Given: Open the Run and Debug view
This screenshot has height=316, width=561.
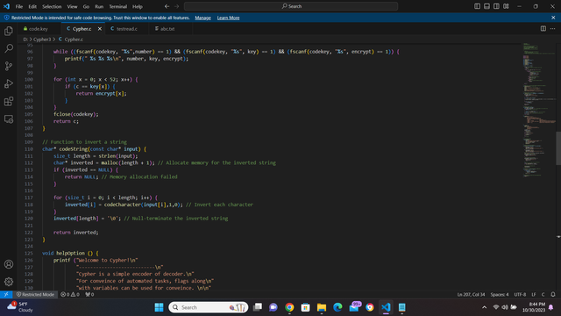Looking at the screenshot, I should (x=9, y=84).
